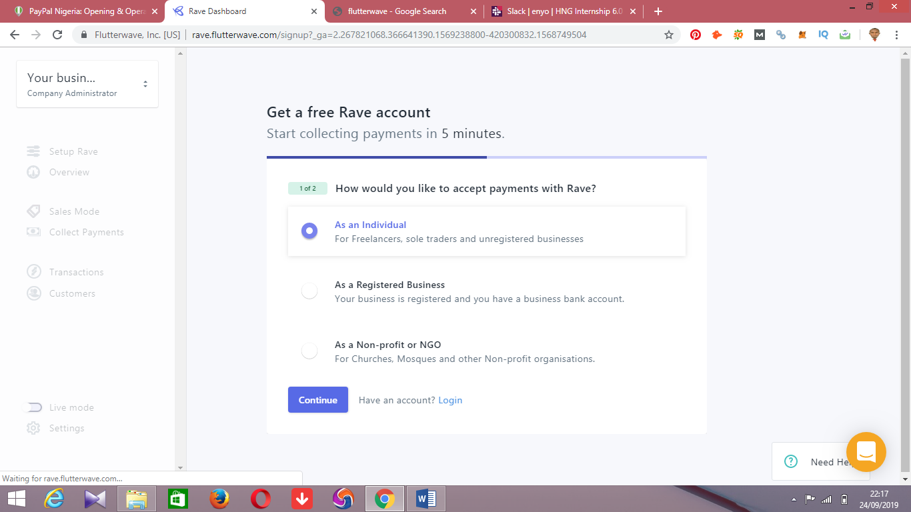Open Collect Payments in the sidebar
Viewport: 911px width, 512px height.
click(x=75, y=232)
